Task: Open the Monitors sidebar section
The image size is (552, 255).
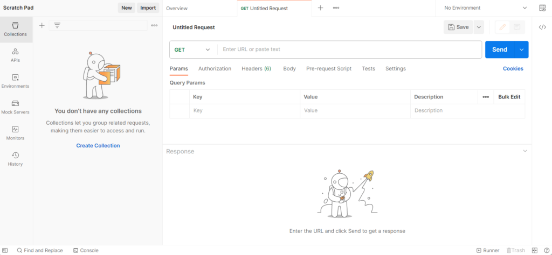Action: 15,133
